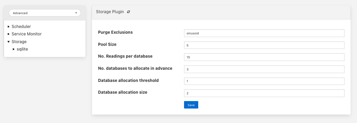Select the Service Monitor category
Image resolution: width=357 pixels, height=123 pixels.
click(x=27, y=34)
